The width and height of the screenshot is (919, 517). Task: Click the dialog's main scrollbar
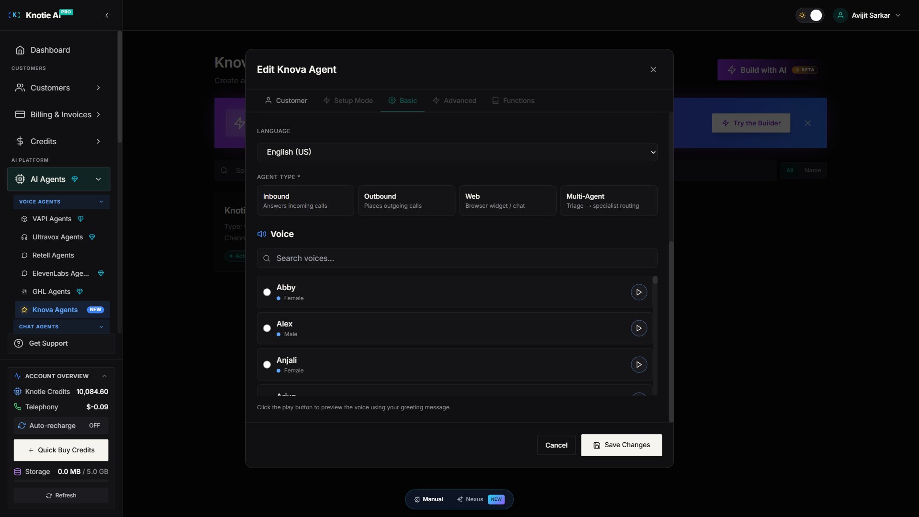click(671, 332)
